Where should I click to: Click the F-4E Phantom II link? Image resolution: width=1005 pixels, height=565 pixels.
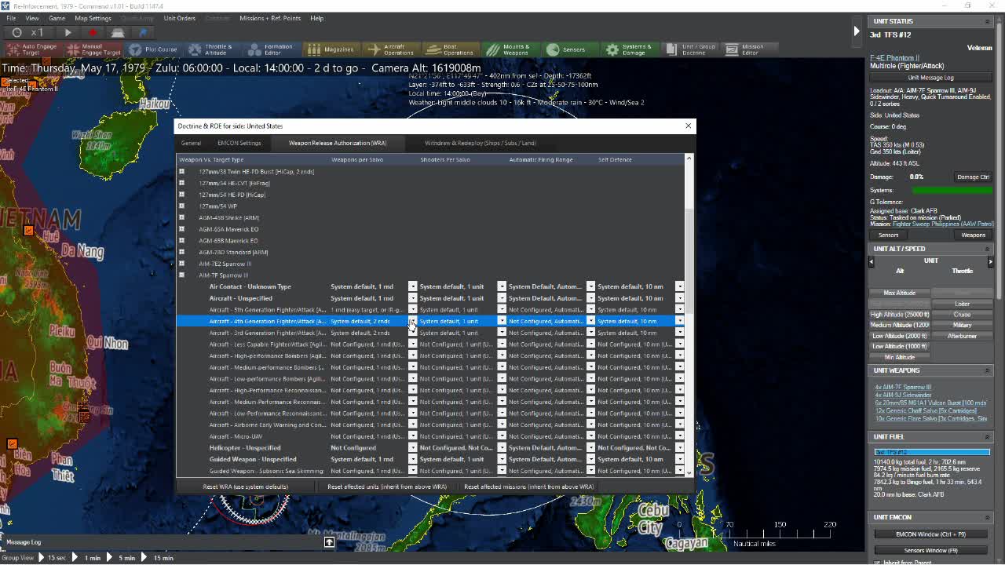click(894, 58)
